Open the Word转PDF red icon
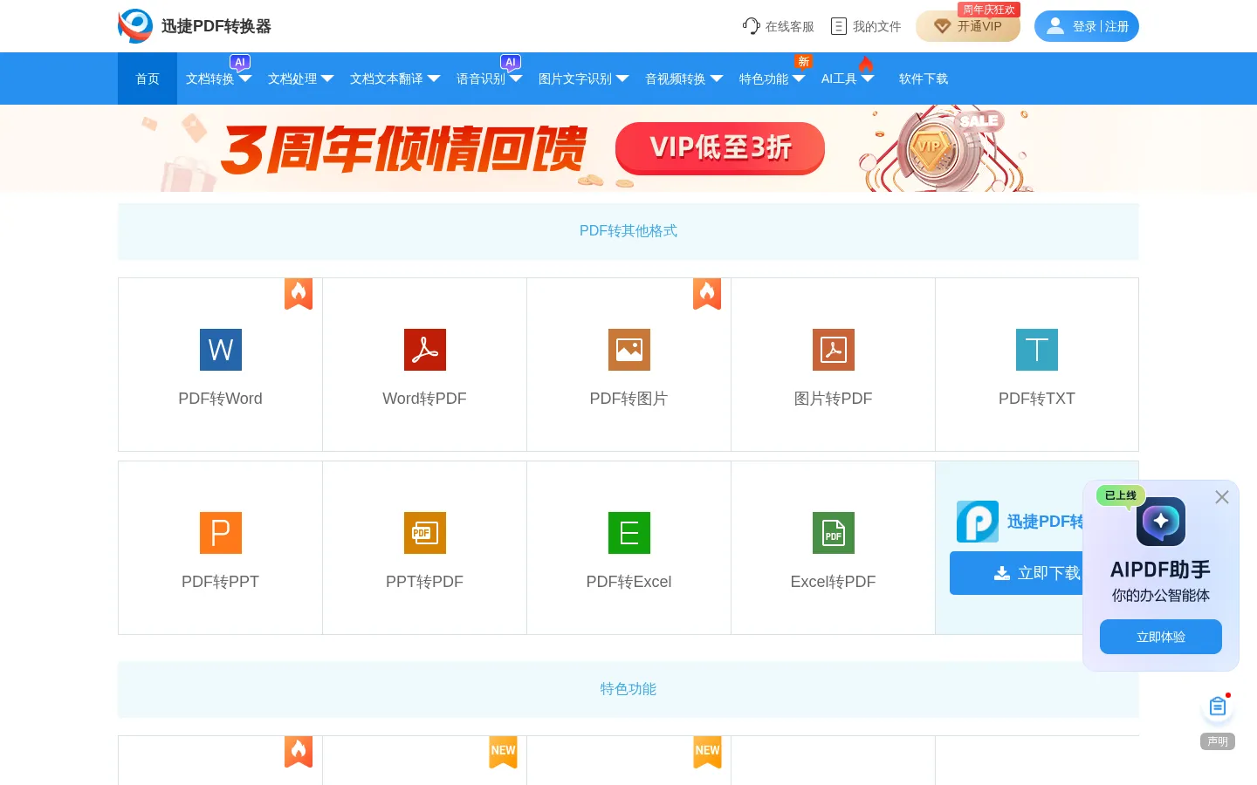The image size is (1257, 785). [x=425, y=350]
